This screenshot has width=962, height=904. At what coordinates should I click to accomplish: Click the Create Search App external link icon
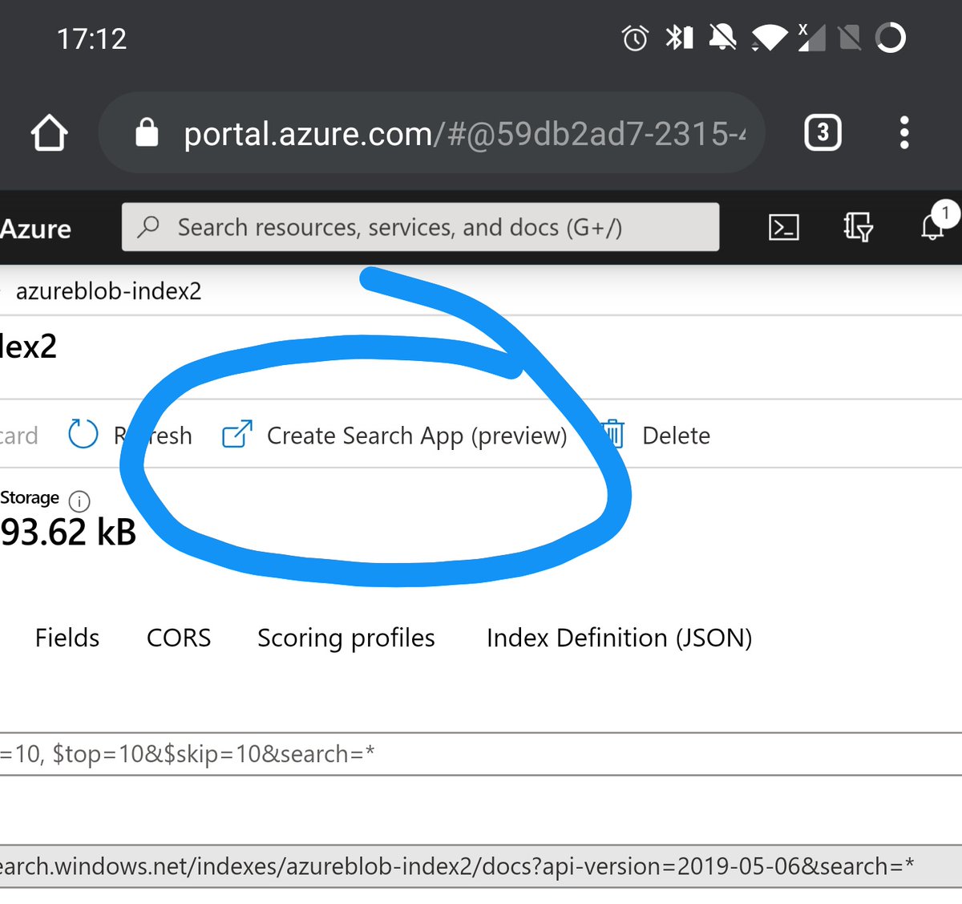tap(237, 434)
